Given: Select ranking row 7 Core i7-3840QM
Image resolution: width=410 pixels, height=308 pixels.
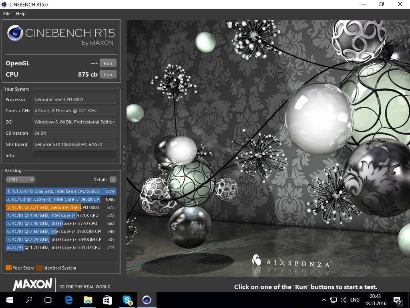Looking at the screenshot, I should pos(61,239).
